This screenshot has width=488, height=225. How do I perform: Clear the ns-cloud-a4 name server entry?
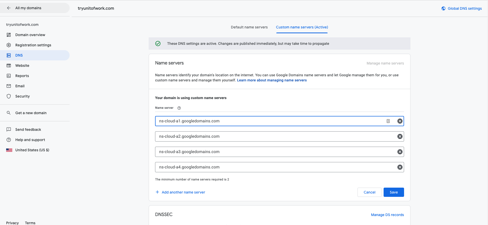[400, 167]
